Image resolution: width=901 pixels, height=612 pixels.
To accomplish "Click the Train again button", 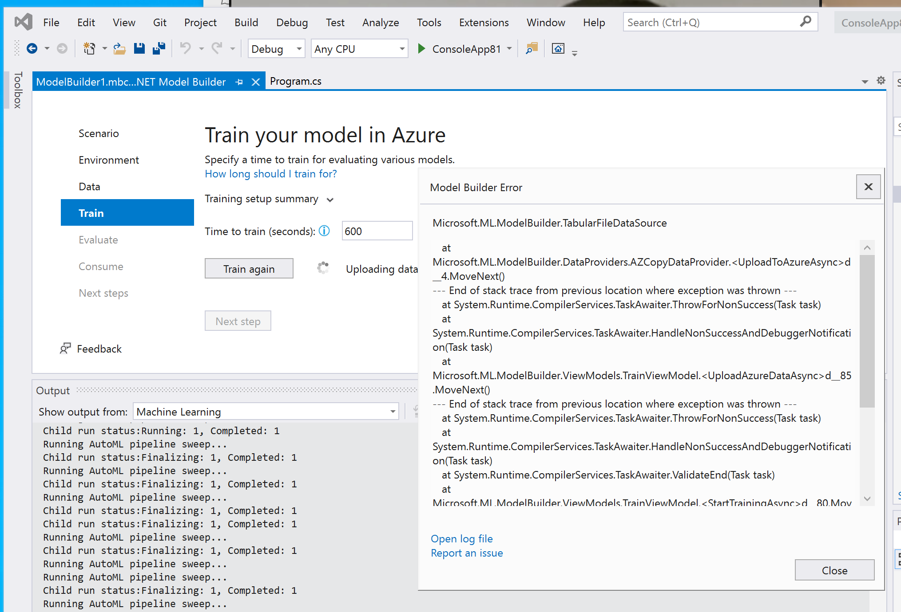I will [249, 268].
